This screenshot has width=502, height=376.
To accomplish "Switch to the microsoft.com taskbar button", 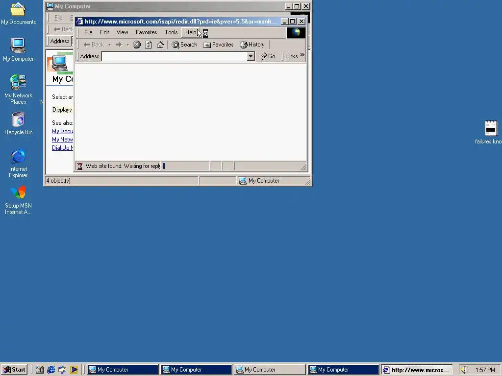I will tap(417, 370).
